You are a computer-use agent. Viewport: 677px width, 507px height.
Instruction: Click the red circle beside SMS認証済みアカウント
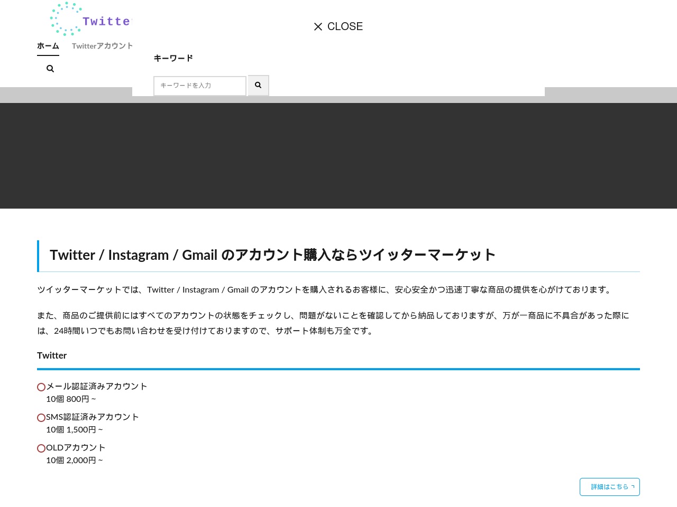coord(41,418)
